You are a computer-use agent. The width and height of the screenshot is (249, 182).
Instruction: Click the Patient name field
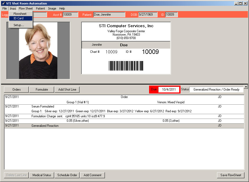(x=109, y=15)
